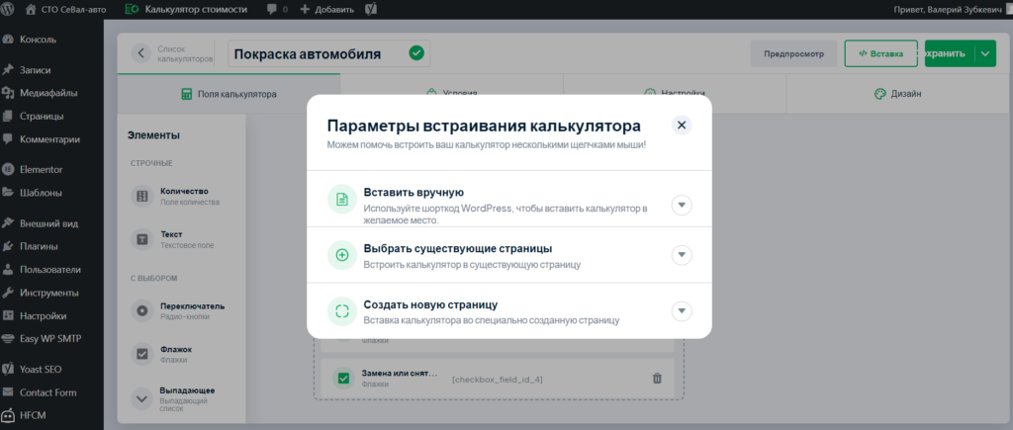Click the Вставка embed button
Image resolution: width=1013 pixels, height=430 pixels.
tap(880, 53)
